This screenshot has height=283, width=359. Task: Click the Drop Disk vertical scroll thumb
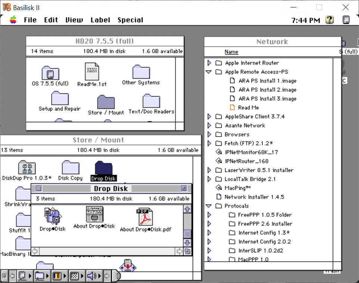[187, 234]
